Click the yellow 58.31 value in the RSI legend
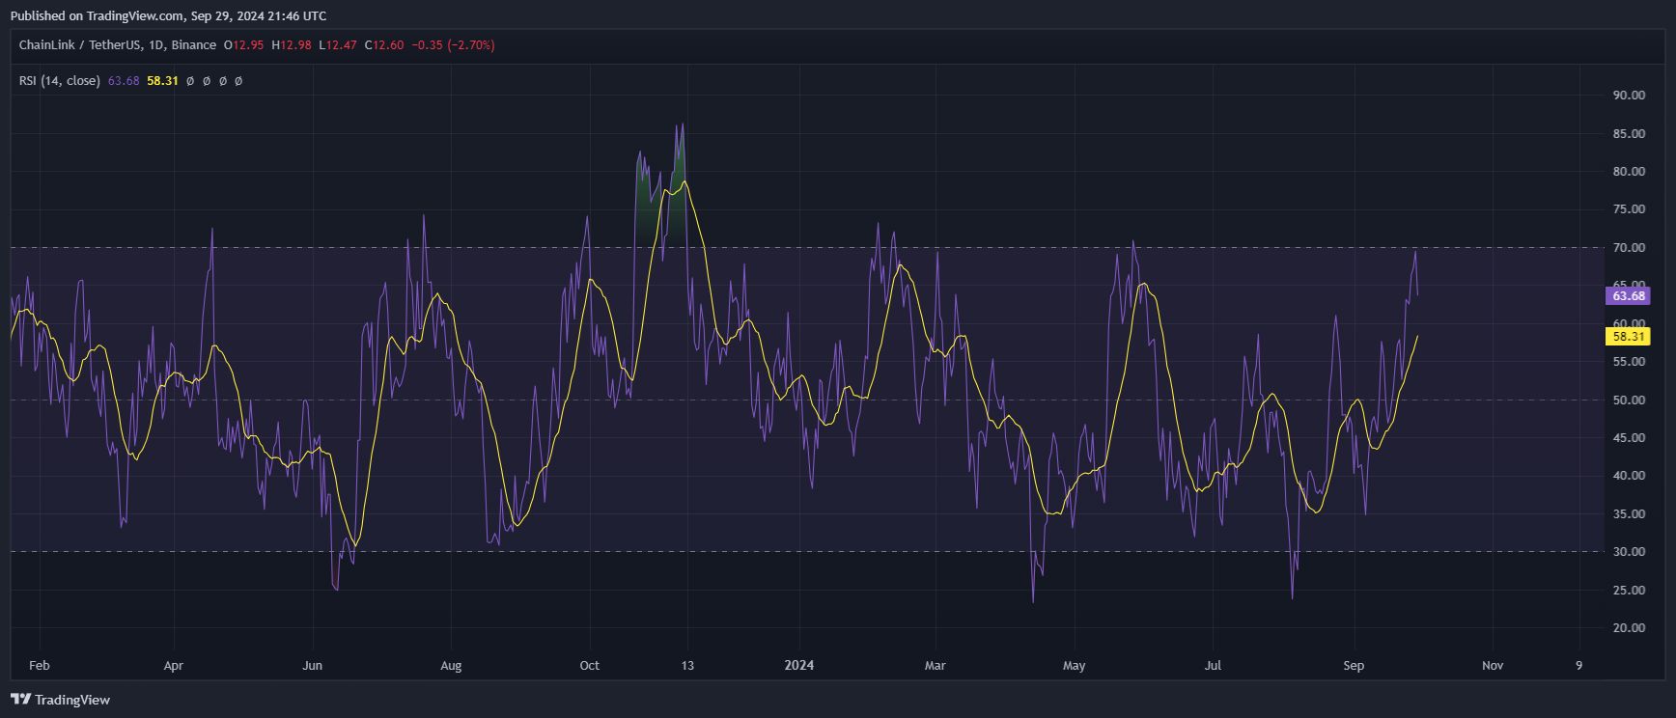Image resolution: width=1676 pixels, height=718 pixels. click(x=162, y=81)
